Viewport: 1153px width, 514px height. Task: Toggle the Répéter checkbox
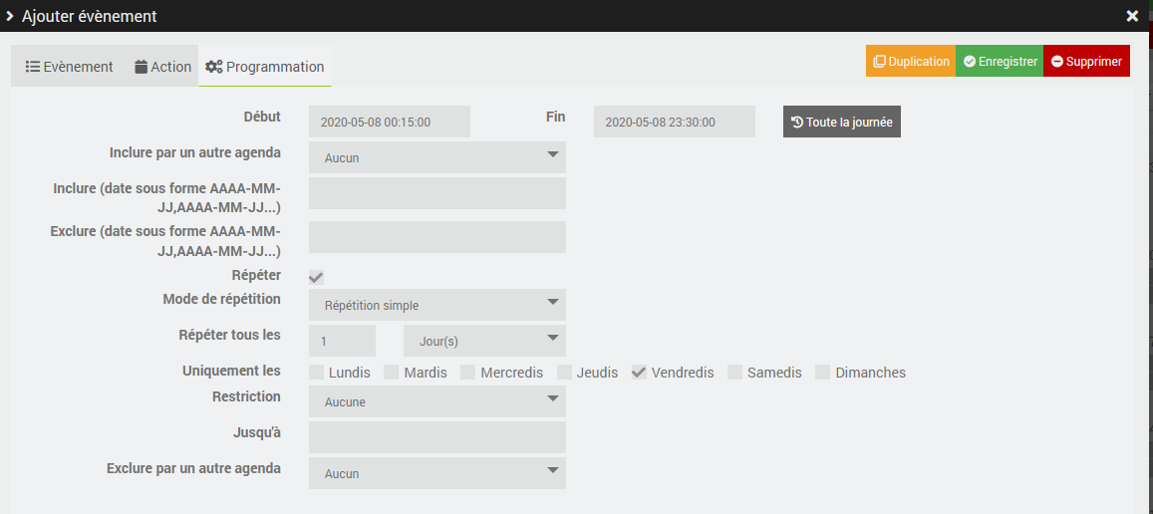tap(316, 277)
